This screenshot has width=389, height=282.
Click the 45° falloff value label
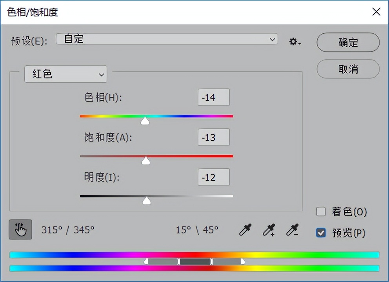(x=210, y=230)
